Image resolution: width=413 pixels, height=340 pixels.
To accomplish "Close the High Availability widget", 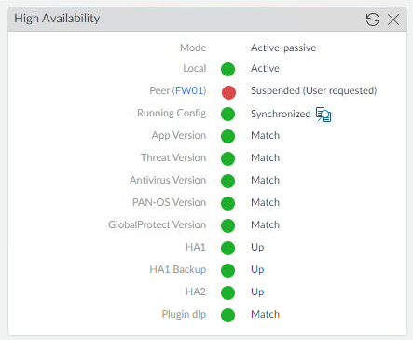I will pos(393,20).
